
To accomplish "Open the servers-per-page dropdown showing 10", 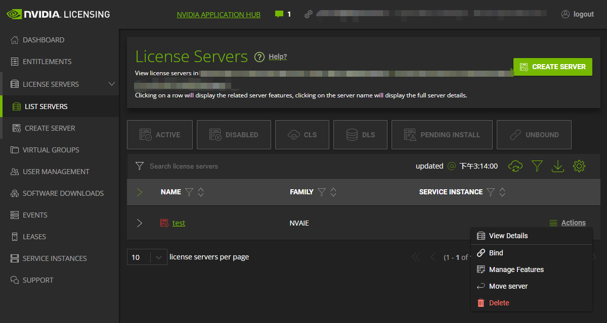I will (147, 257).
